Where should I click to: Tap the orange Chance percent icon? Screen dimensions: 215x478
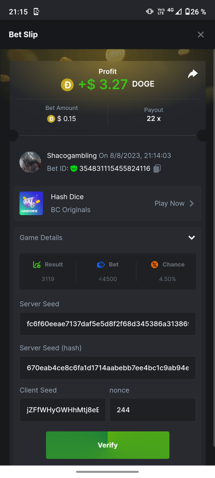(154, 264)
